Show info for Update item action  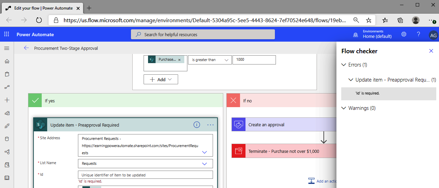[x=197, y=125]
